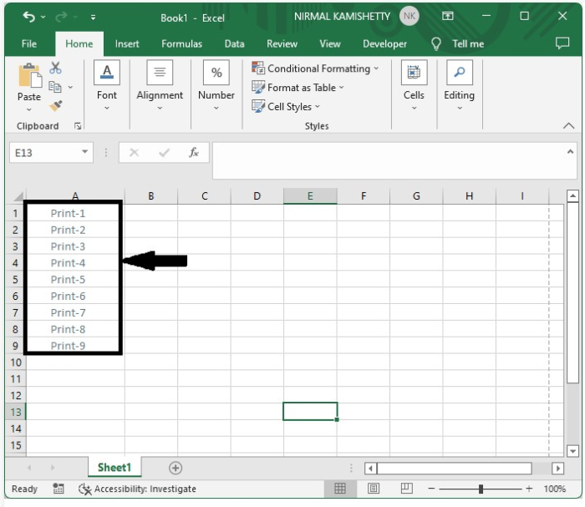Click the Paste clipboard icon
585x507 pixels.
[29, 76]
